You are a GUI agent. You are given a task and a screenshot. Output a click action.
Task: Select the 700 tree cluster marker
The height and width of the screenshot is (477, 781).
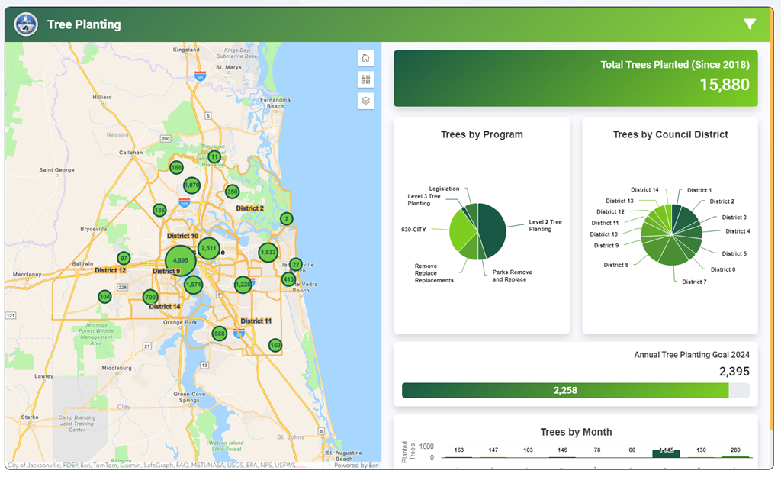click(150, 298)
